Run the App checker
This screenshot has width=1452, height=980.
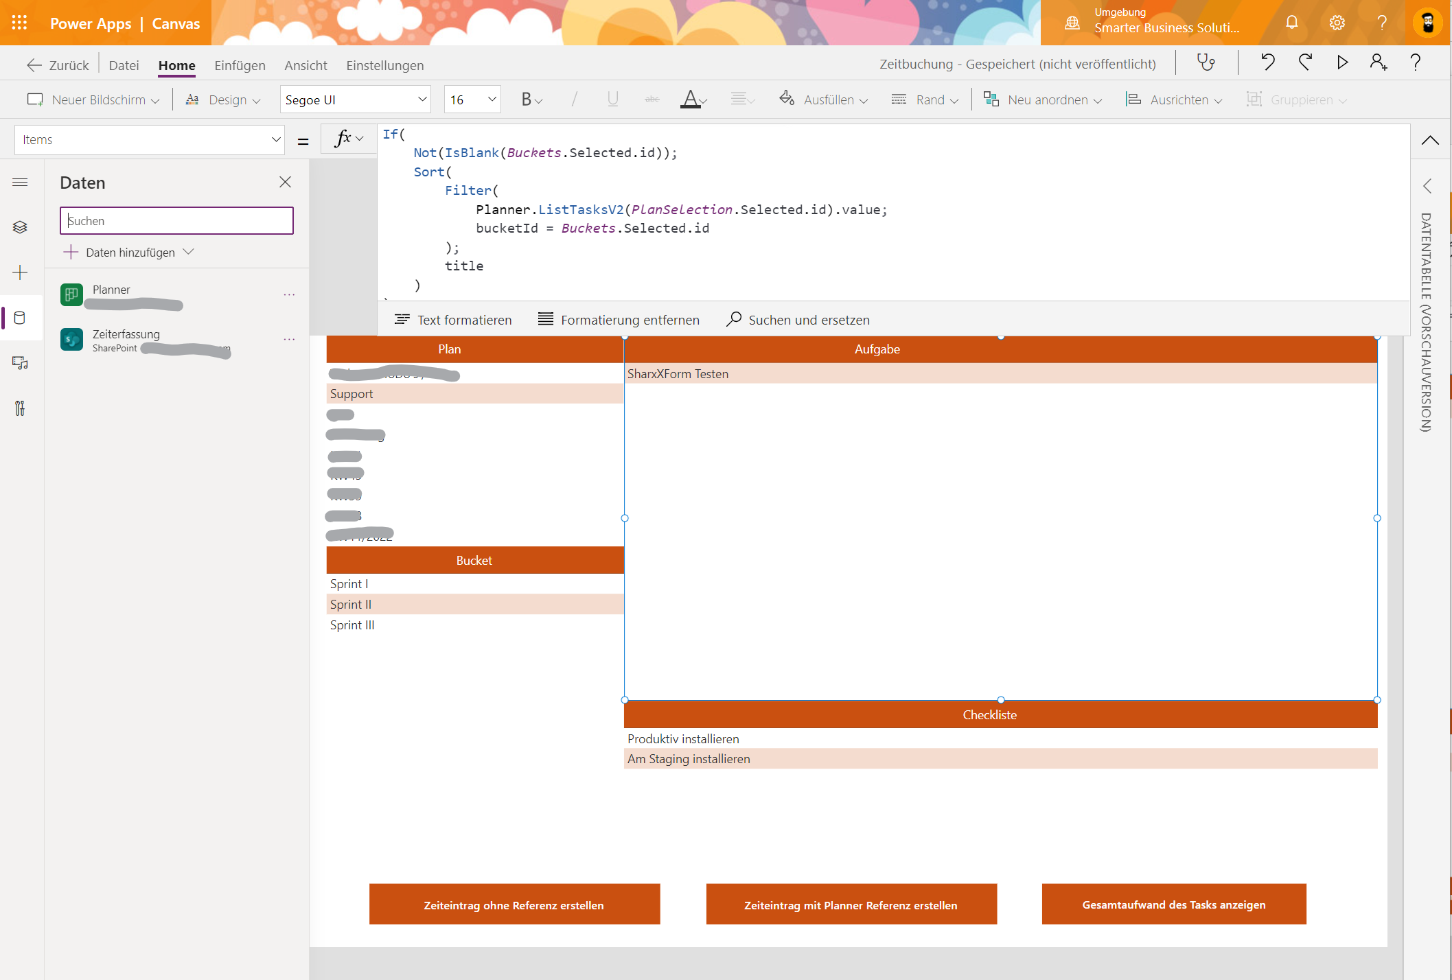1206,62
